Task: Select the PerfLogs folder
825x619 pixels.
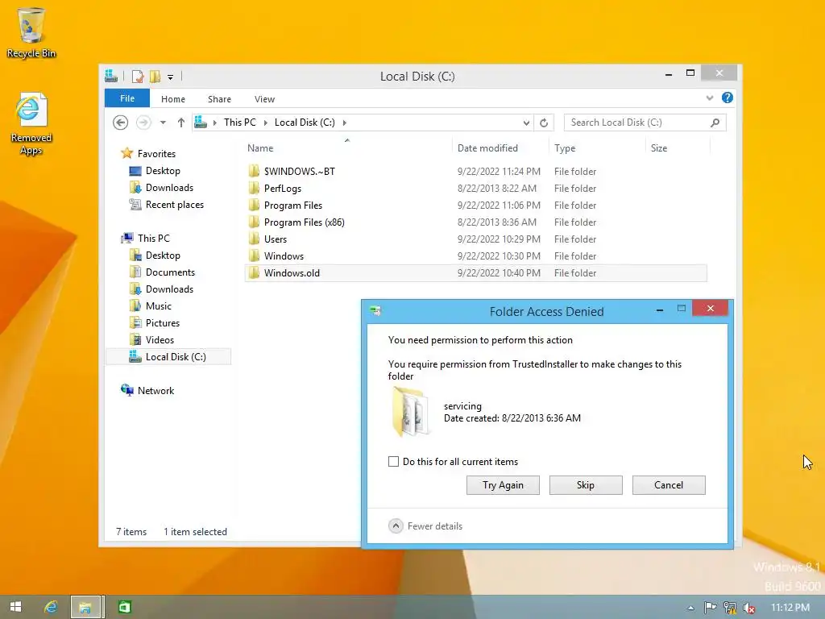Action: coord(476,188)
